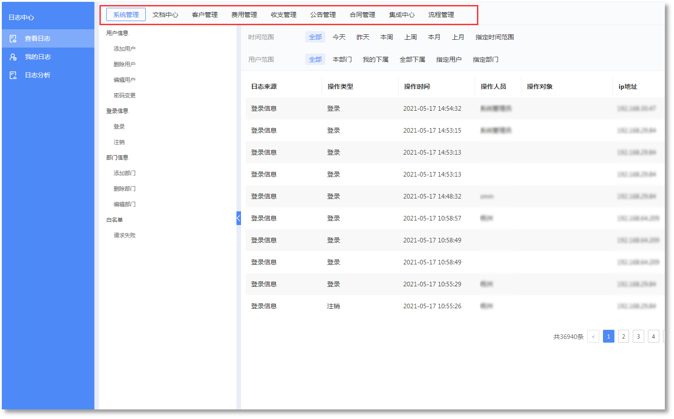The width and height of the screenshot is (674, 419).
Task: Select 部门信息 tree node
Action: 117,157
